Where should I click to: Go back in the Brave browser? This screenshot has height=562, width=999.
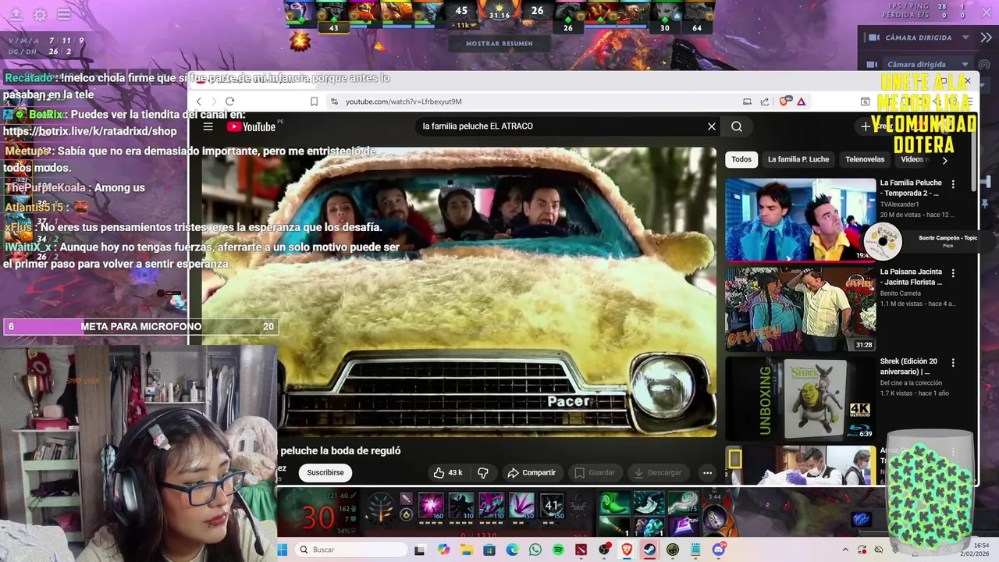[x=199, y=101]
